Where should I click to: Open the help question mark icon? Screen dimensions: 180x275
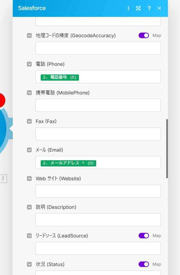[x=149, y=8]
